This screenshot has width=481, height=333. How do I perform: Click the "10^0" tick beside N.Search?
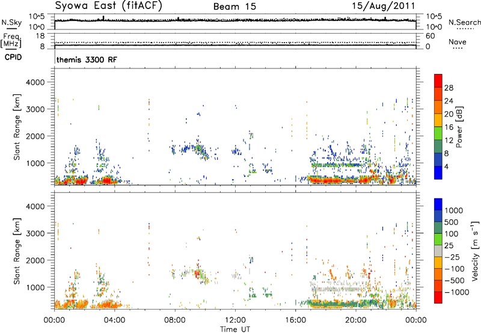click(434, 27)
